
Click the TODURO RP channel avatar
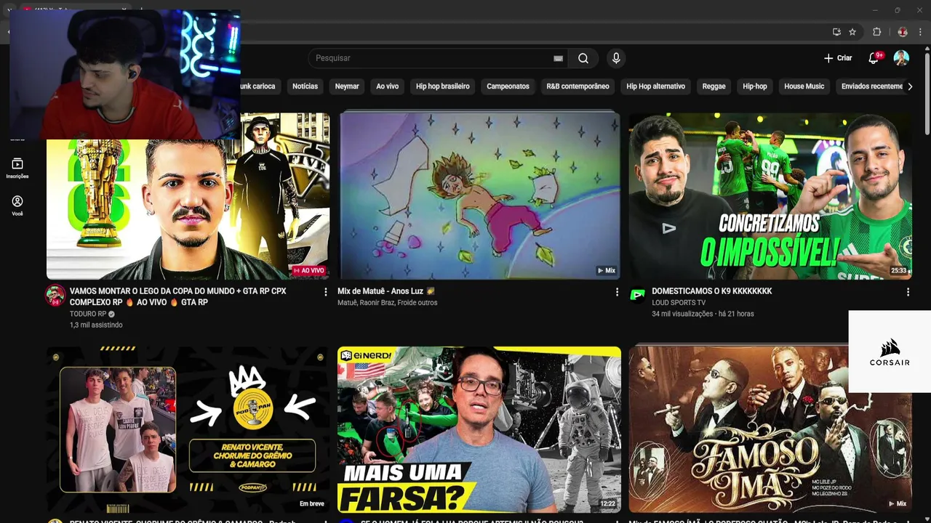(x=55, y=296)
